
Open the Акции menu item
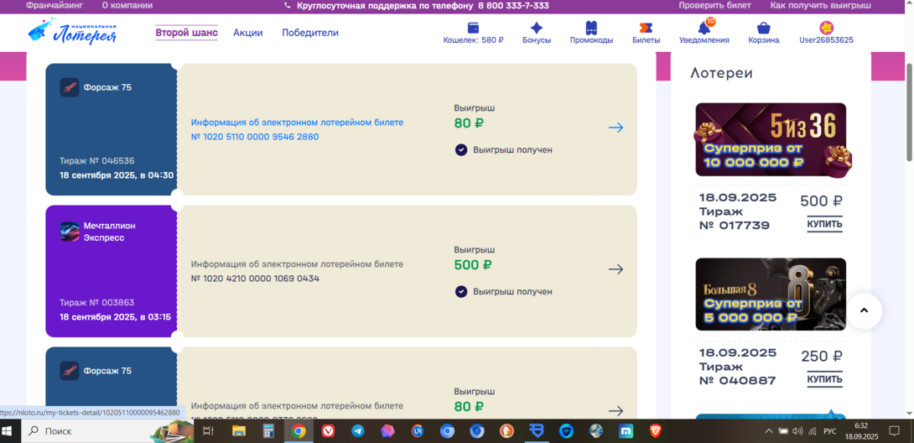[x=248, y=33]
